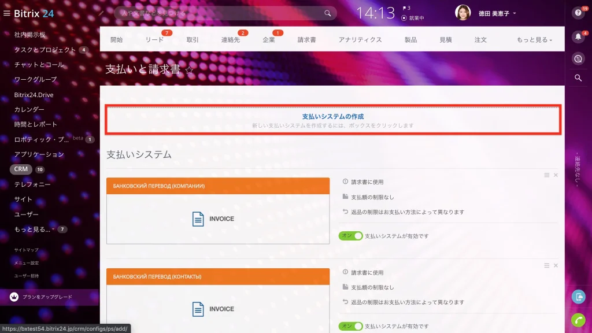This screenshot has width=592, height=333.
Task: Open the hamburger menu beside Bitrix 24 logo
Action: click(7, 13)
